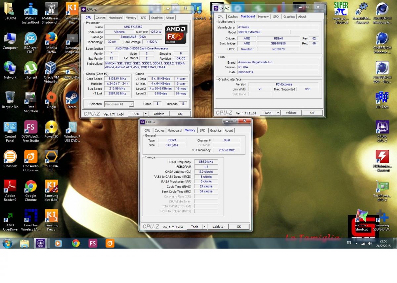397x283 pixels.
Task: Click the DRAM Frequency value field
Action: click(x=206, y=162)
